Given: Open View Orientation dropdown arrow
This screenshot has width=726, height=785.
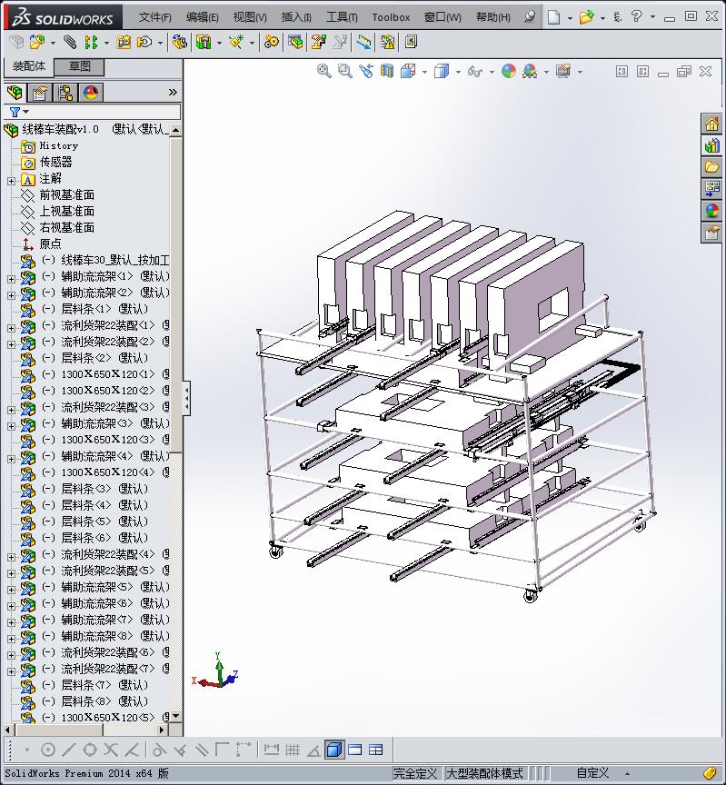Looking at the screenshot, I should pos(424,72).
